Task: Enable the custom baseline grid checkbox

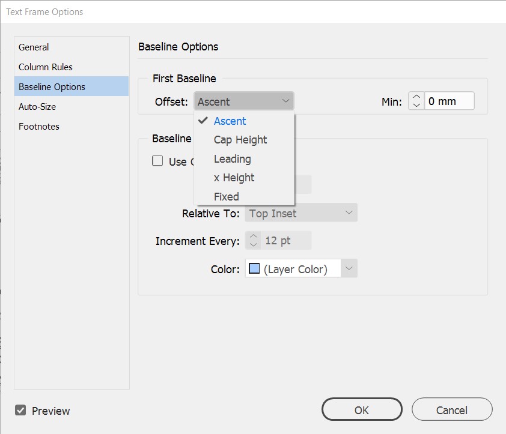Action: [x=157, y=161]
